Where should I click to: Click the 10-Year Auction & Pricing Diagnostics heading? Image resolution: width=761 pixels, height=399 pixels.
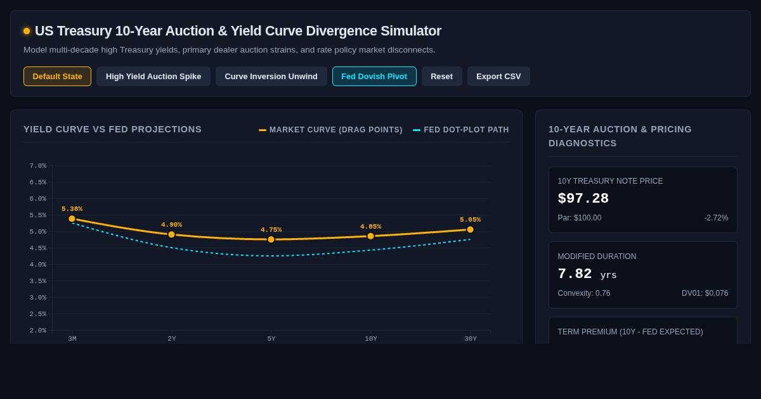(620, 136)
